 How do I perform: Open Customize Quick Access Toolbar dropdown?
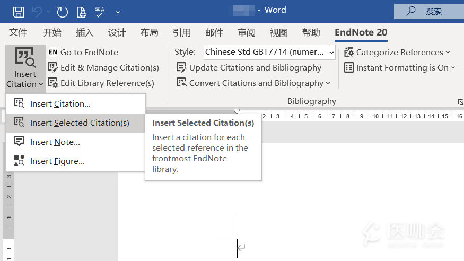pos(118,12)
